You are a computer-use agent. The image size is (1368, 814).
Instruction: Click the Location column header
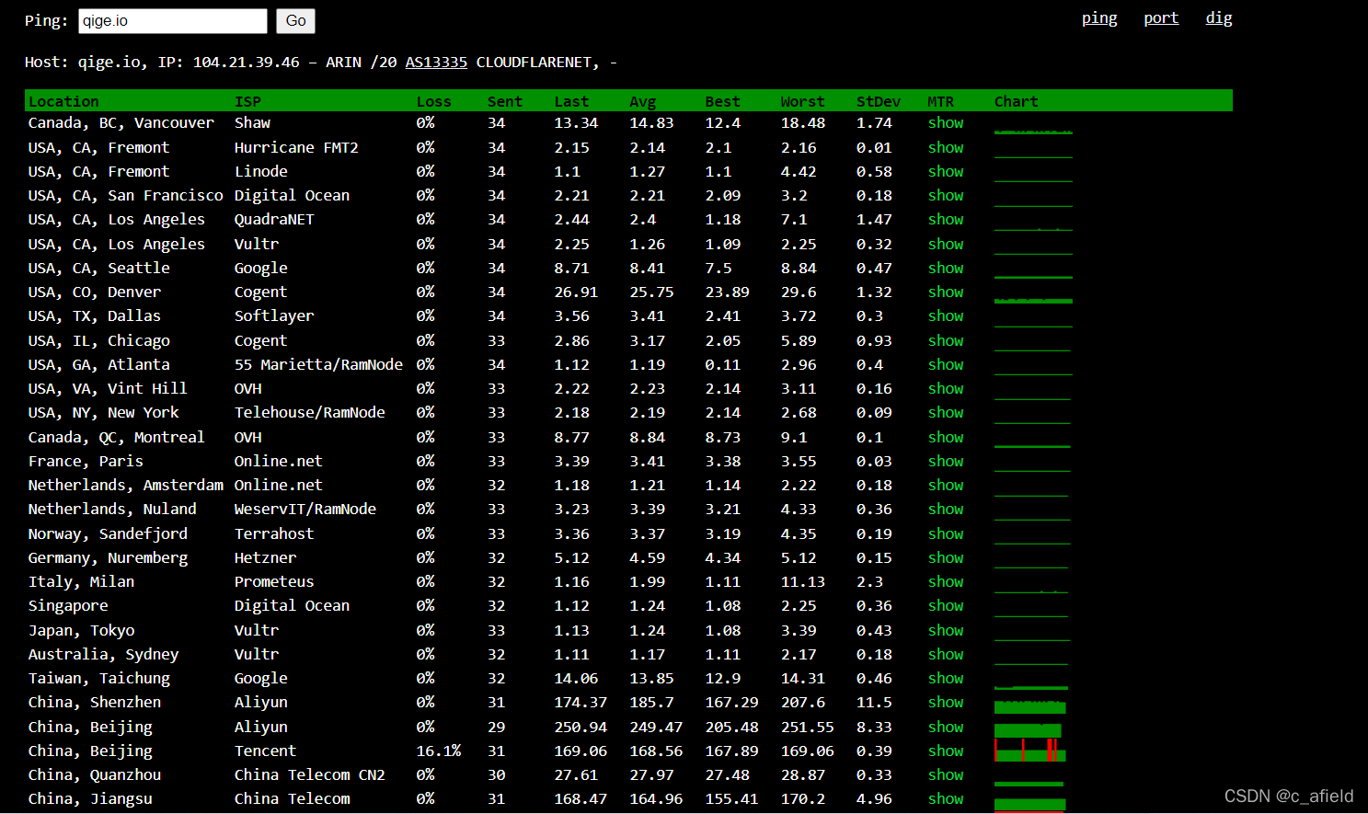click(x=63, y=101)
